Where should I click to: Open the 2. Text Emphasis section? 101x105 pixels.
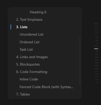(29, 20)
